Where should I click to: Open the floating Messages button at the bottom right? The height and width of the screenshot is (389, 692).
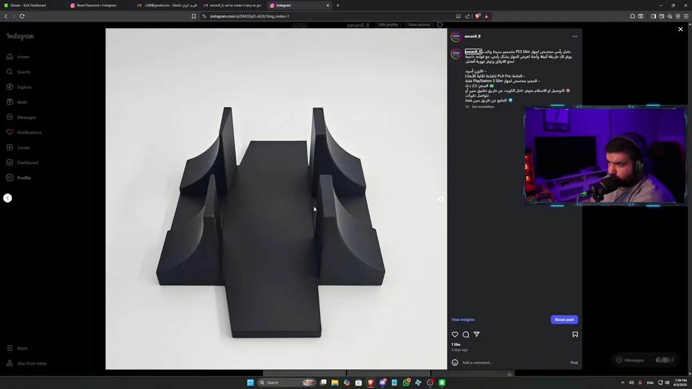point(647,360)
